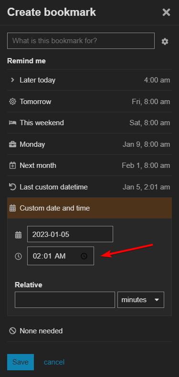Image resolution: width=179 pixels, height=377 pixels.
Task: Choose None needed reminder option
Action: coord(90,331)
